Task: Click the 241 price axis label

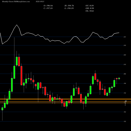Action: click(x=125, y=37)
